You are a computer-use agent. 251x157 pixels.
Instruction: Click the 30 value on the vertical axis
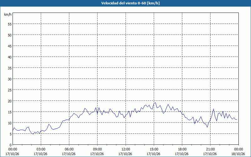[10, 79]
